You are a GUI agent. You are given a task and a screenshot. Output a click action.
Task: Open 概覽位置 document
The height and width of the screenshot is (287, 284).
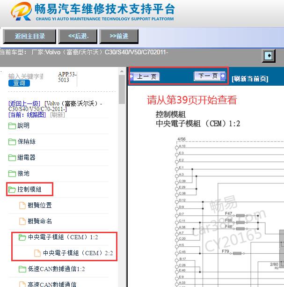click(40, 205)
